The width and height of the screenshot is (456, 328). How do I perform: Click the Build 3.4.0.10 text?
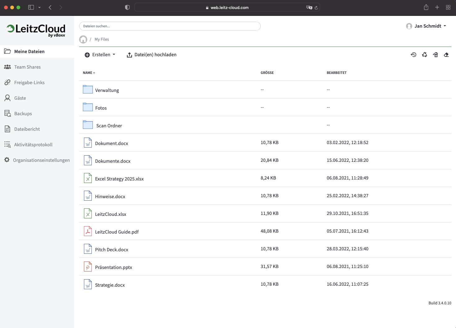coord(440,303)
